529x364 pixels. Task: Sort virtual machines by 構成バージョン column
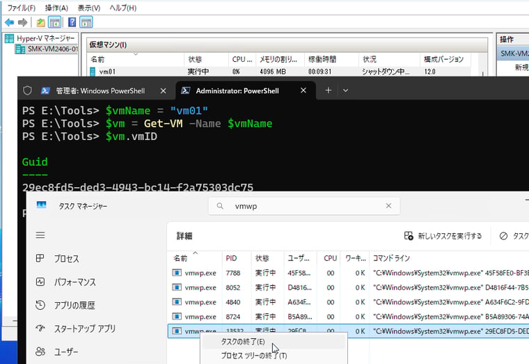coord(445,59)
